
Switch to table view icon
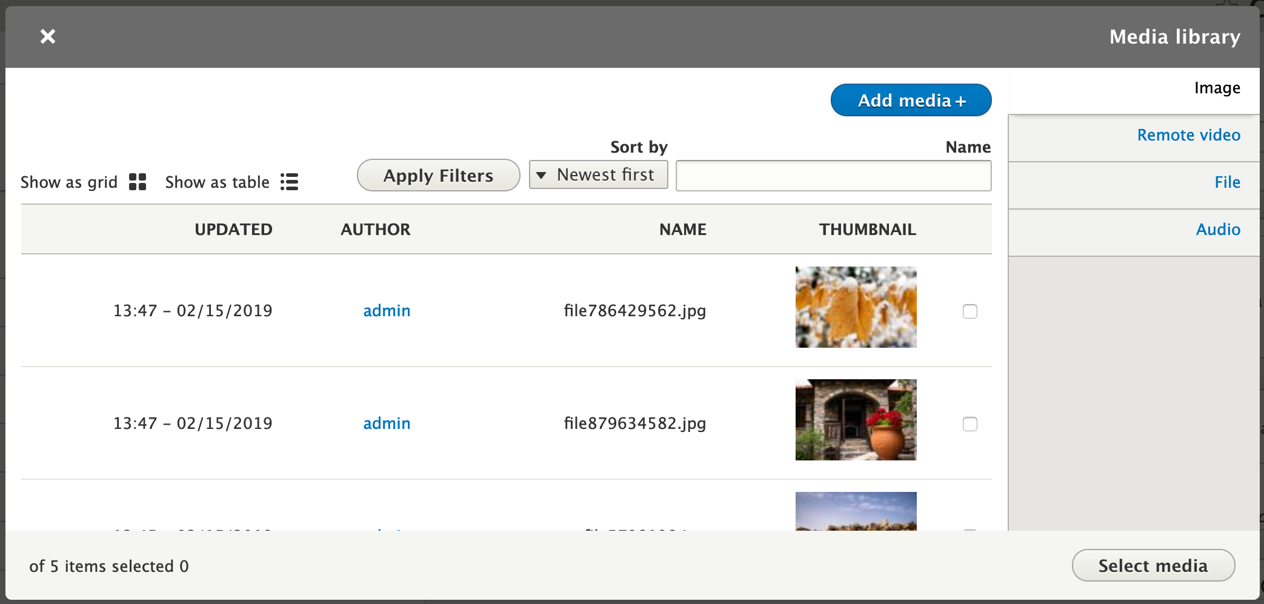(x=289, y=182)
